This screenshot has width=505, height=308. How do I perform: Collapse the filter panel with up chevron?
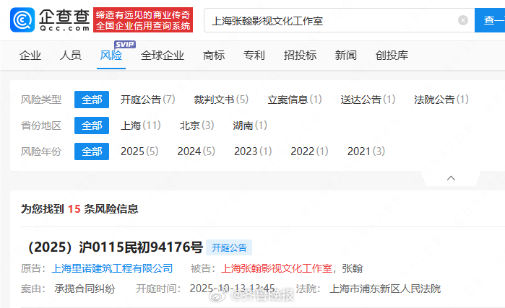[x=451, y=178]
